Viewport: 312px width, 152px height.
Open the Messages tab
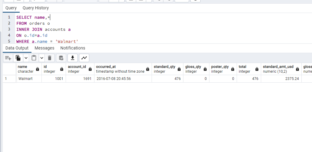point(44,48)
